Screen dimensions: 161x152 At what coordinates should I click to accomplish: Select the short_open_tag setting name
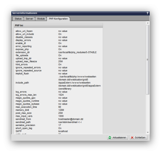[24, 128]
